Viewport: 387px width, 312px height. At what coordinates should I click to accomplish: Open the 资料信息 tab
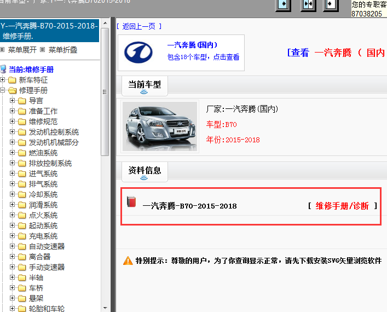pos(145,172)
